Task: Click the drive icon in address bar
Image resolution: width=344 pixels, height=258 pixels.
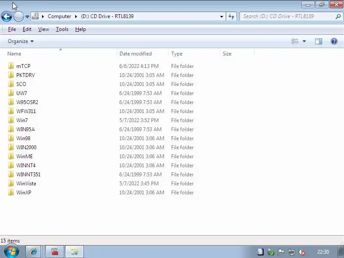Action: point(35,16)
